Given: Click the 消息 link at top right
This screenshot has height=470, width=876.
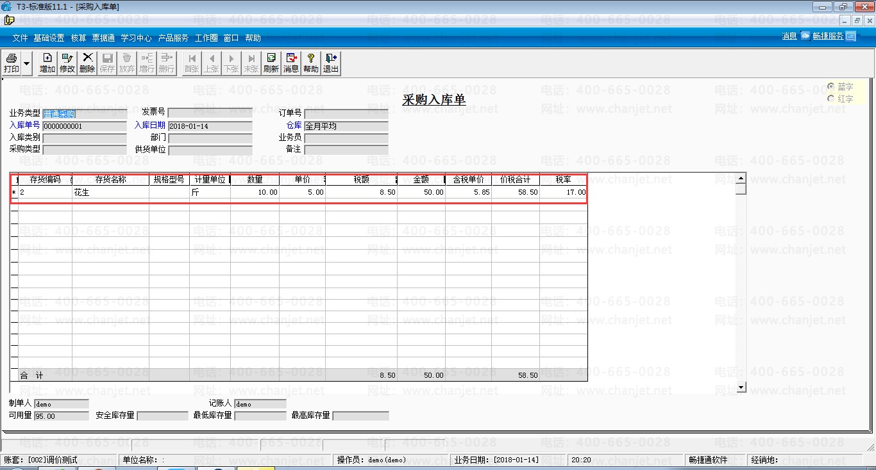Looking at the screenshot, I should point(789,36).
